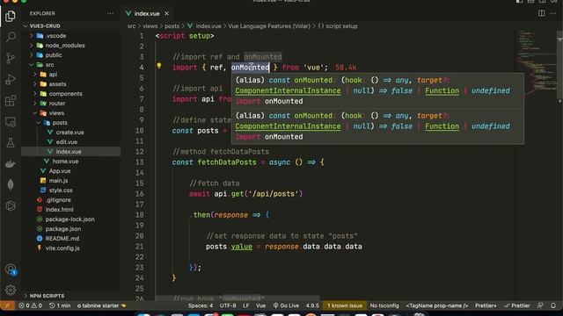Open the Testing flask view
The height and width of the screenshot is (316, 563).
(x=11, y=142)
